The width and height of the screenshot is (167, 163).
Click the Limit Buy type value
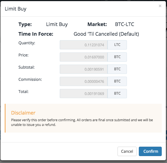point(57,25)
